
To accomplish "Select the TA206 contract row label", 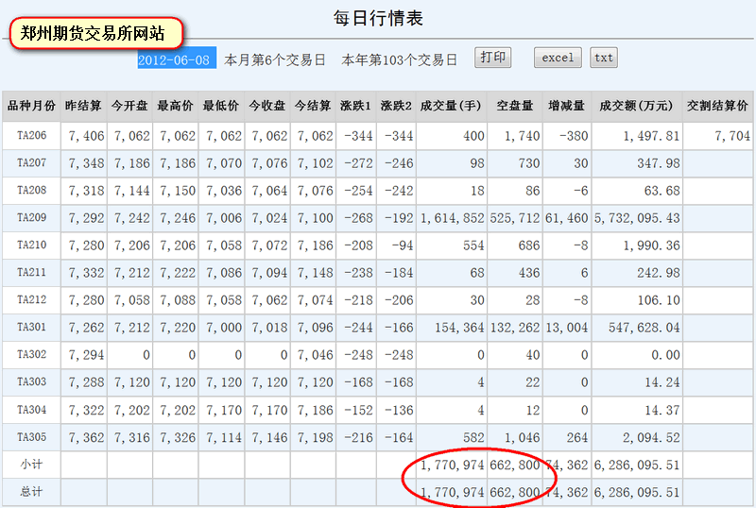I will (31, 136).
